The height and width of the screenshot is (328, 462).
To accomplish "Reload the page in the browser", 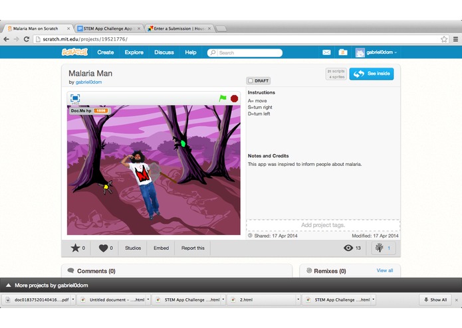I will (x=27, y=39).
